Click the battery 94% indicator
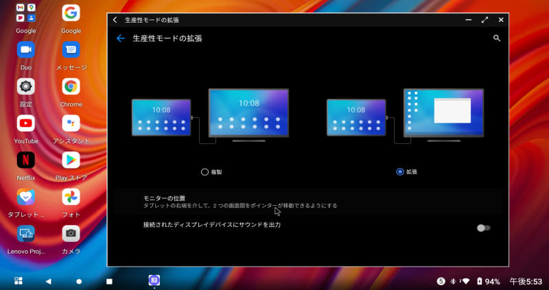 pos(489,281)
